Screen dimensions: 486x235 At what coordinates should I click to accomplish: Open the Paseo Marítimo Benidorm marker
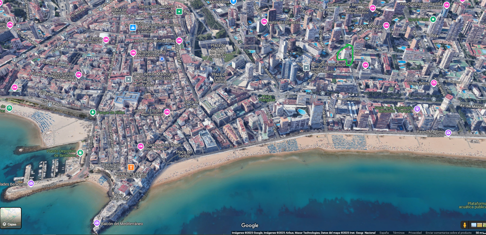coord(448,133)
